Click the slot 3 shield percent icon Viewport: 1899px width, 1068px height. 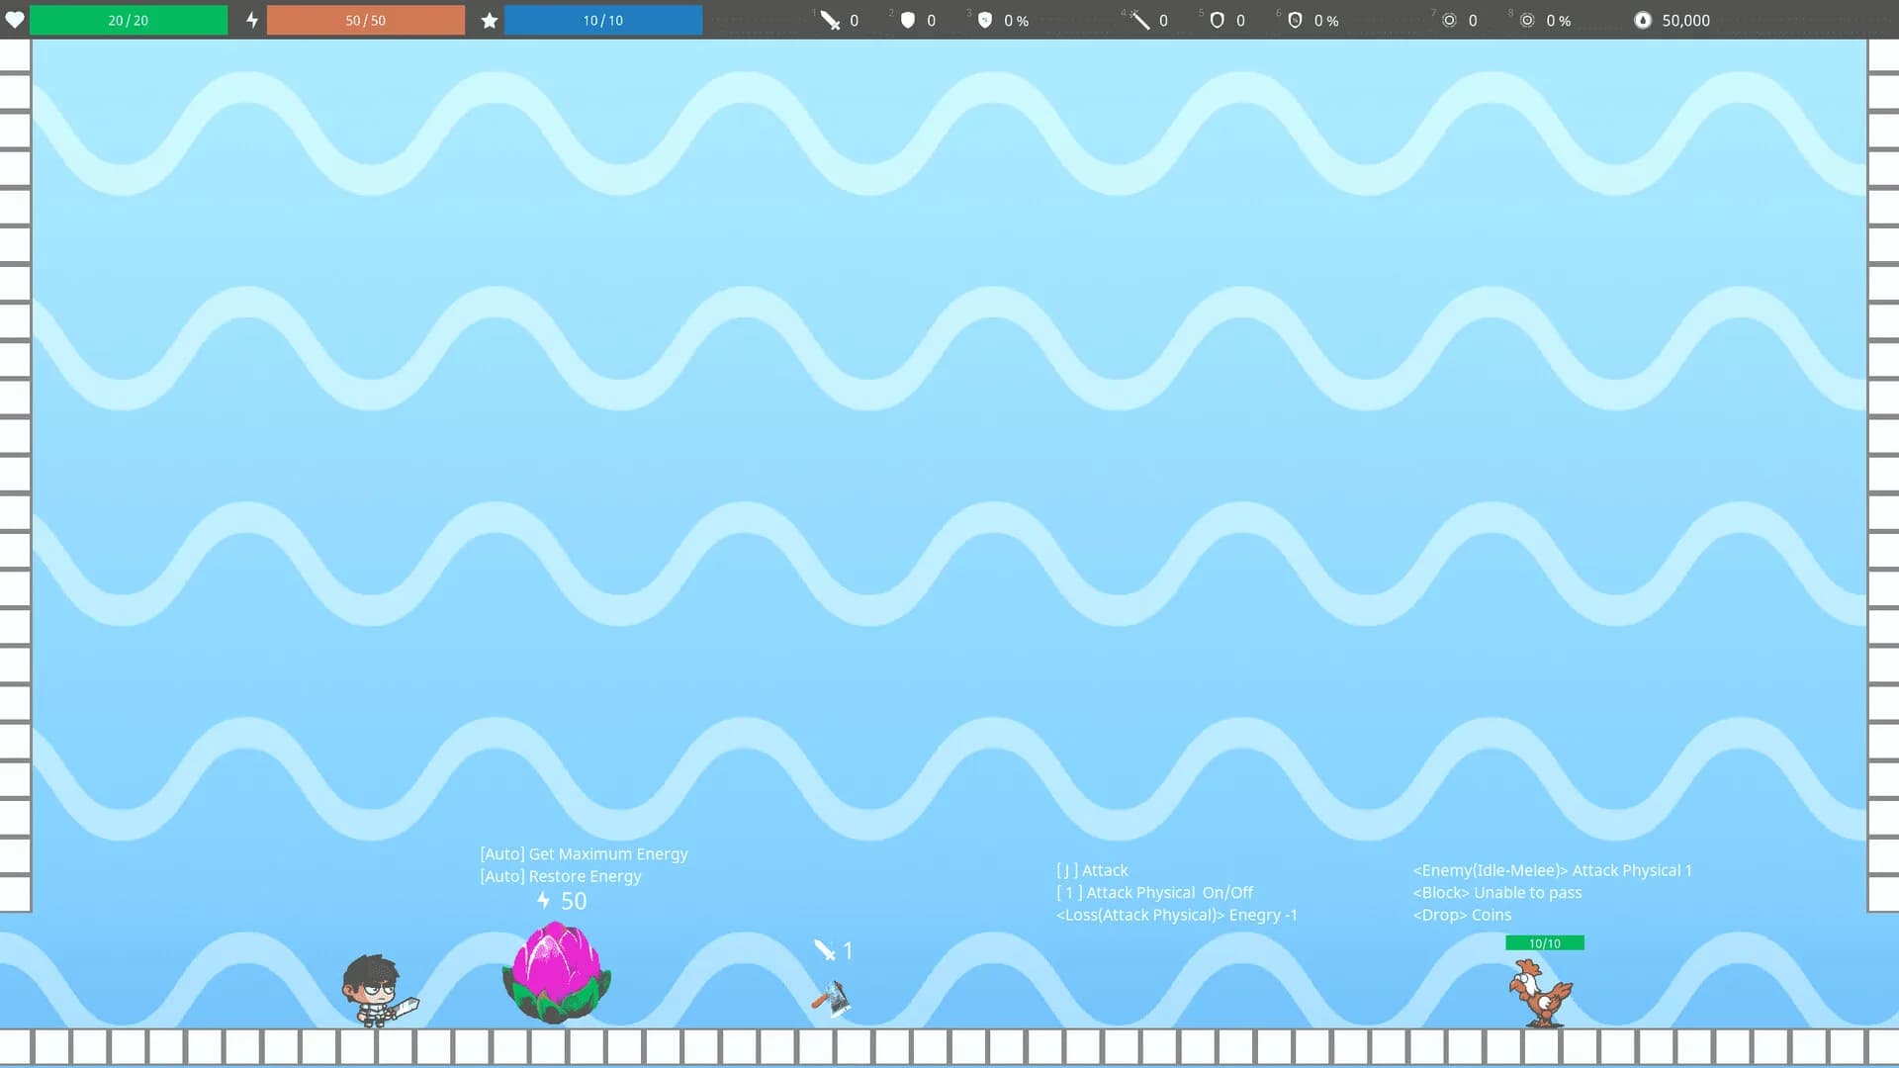click(984, 20)
